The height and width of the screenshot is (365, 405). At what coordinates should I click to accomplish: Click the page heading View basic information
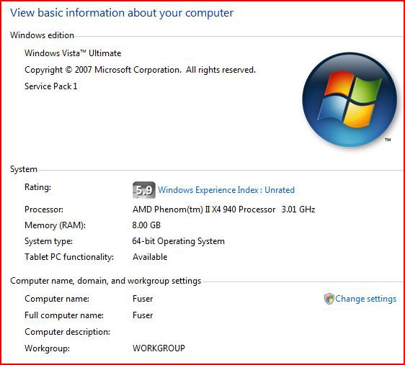pyautogui.click(x=122, y=13)
